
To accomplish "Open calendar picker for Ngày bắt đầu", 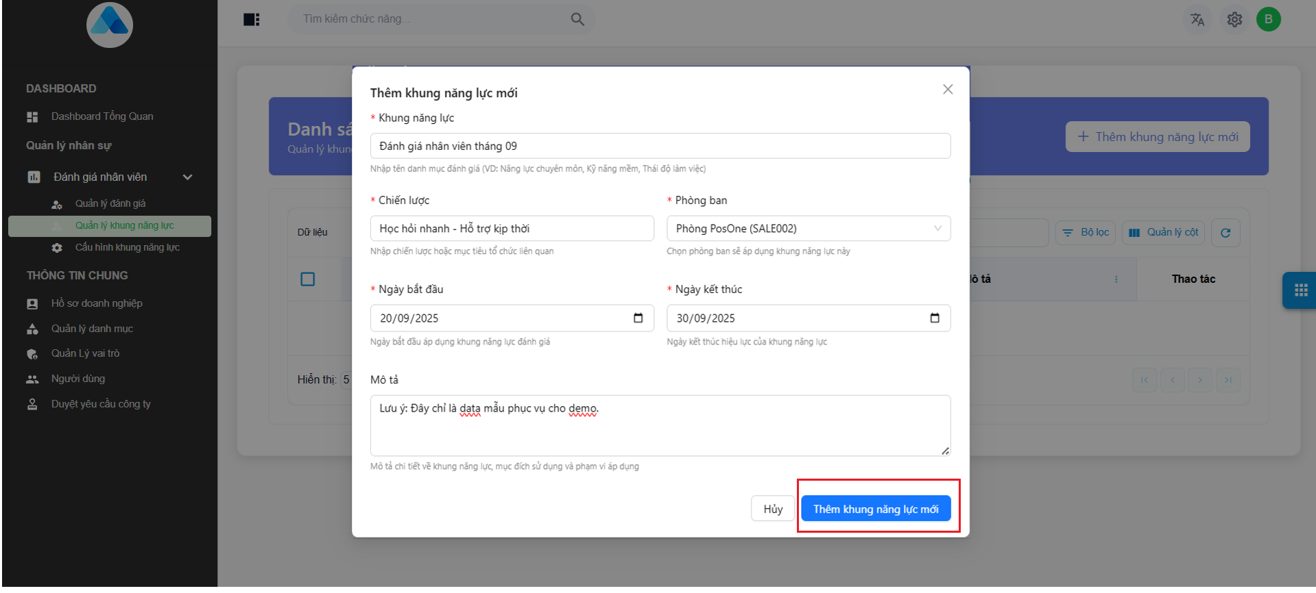I will coord(638,318).
